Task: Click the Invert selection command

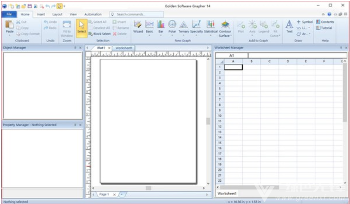Action: click(x=119, y=22)
